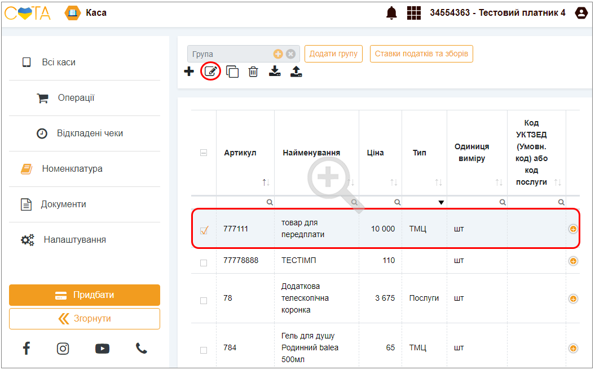Click the copy item icon
This screenshot has height=370, width=595.
(232, 72)
